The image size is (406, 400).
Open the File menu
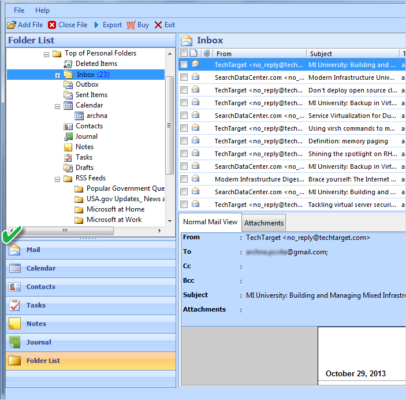[x=19, y=10]
